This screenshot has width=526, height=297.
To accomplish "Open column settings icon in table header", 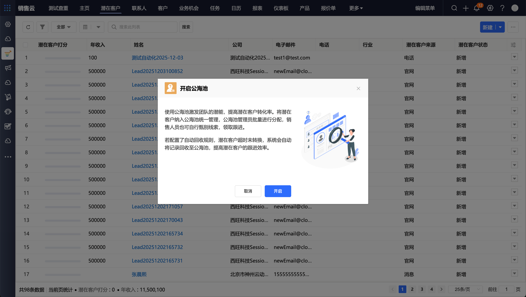I will click(x=513, y=45).
